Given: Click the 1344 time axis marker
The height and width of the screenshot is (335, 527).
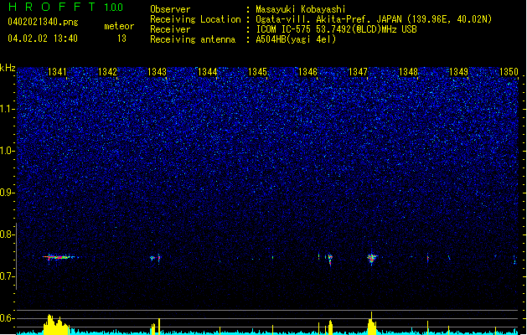Looking at the screenshot, I should (208, 72).
